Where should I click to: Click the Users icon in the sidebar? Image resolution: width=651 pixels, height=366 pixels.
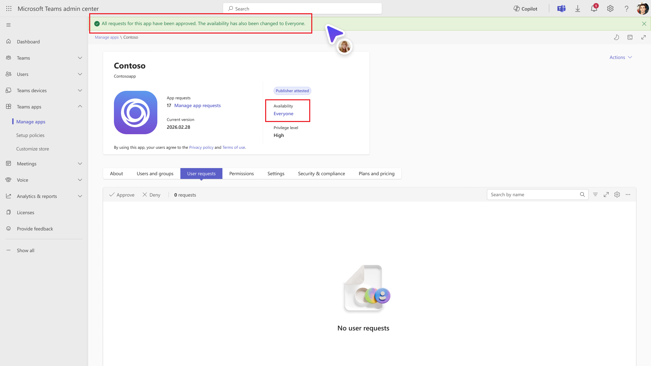point(8,74)
